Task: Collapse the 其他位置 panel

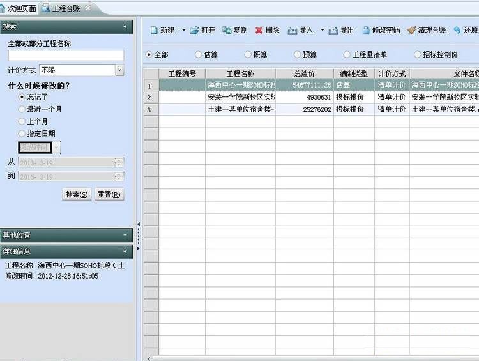Action: (x=125, y=235)
